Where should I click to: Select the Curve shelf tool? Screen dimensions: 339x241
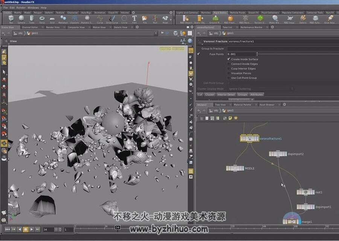tap(100, 19)
